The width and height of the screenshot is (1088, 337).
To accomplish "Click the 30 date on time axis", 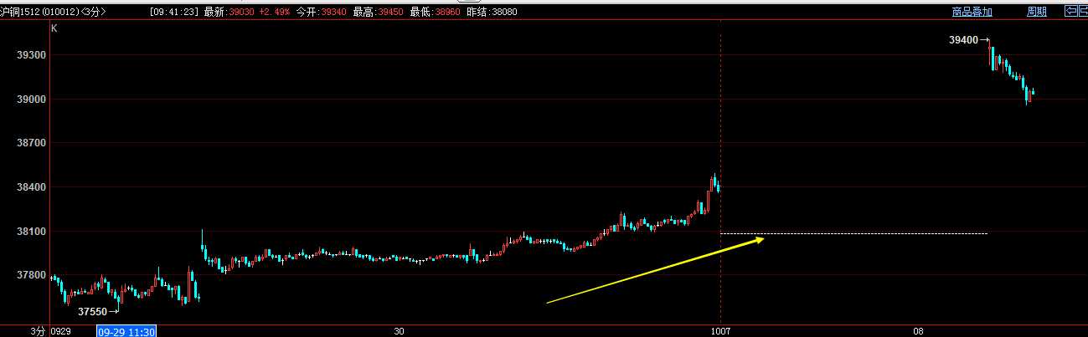I will [400, 331].
